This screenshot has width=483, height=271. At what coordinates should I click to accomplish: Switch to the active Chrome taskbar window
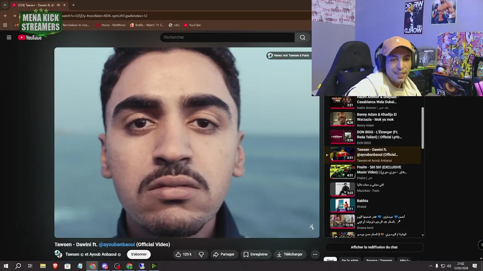(92, 266)
